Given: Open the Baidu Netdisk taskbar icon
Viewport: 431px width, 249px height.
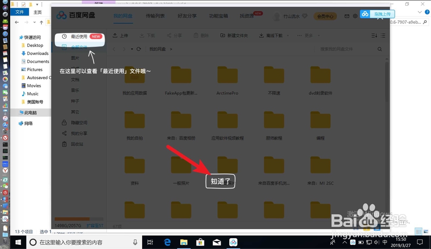Looking at the screenshot, I should 233,242.
